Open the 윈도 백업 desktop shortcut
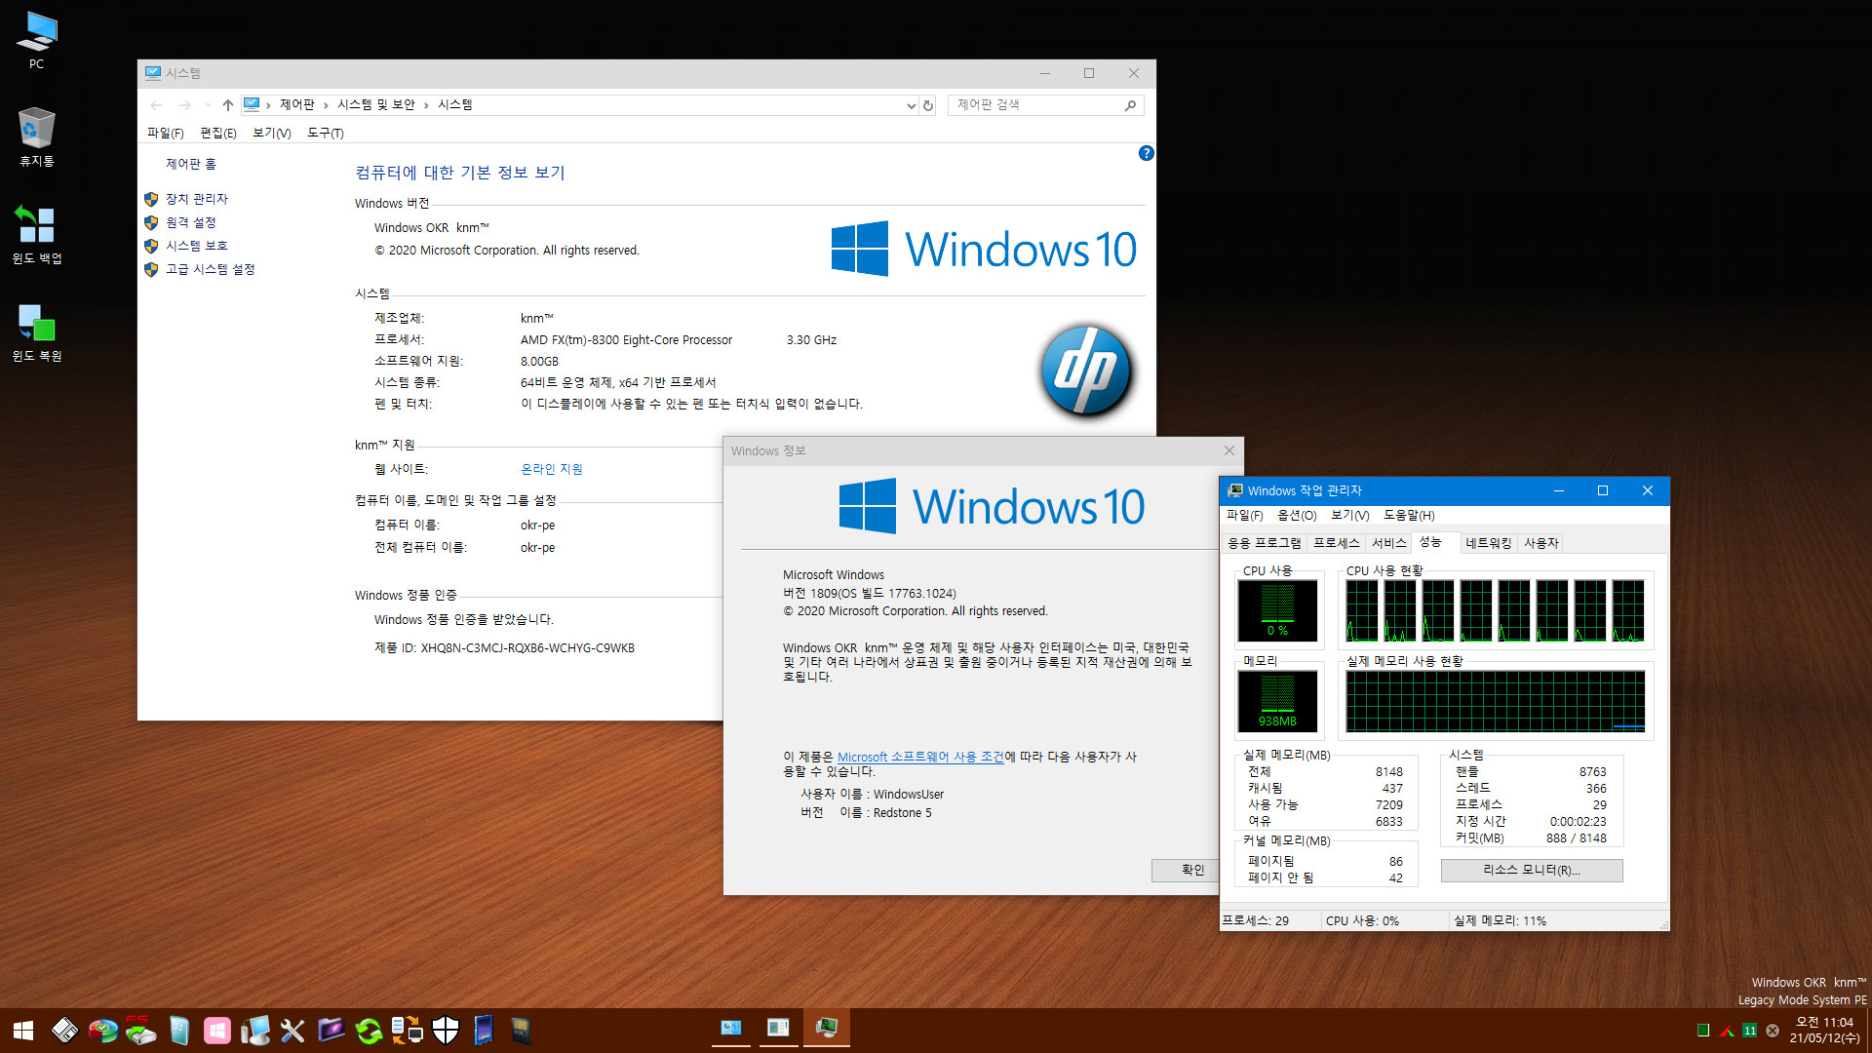 [x=36, y=234]
